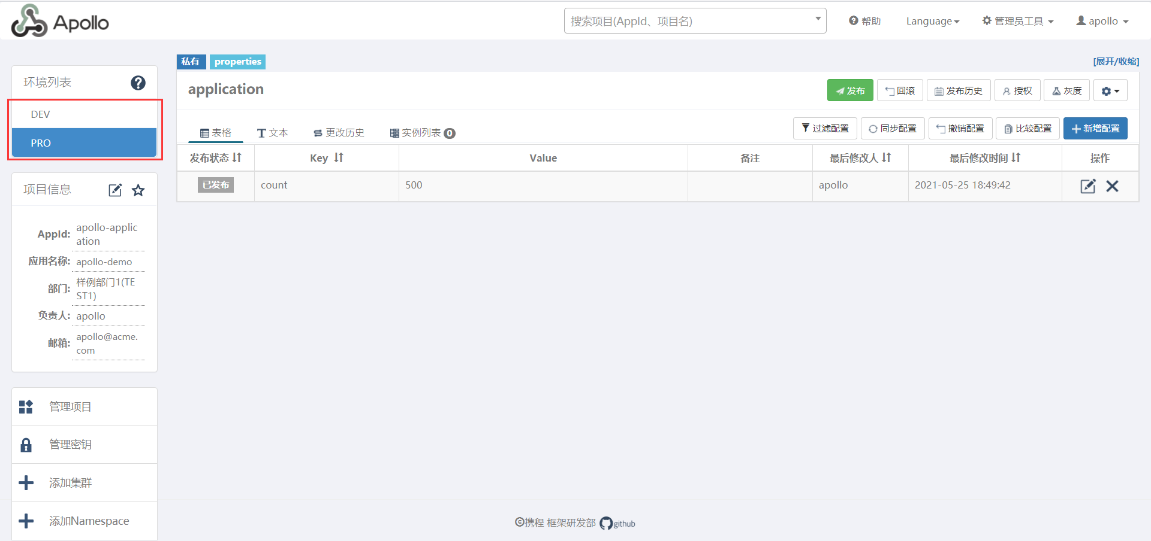Viewport: 1151px width, 541px height.
Task: Click the 已发布 published status badge
Action: coord(216,185)
